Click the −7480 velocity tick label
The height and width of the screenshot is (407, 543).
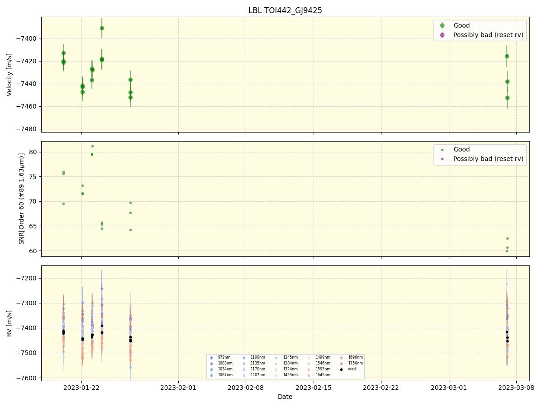coord(28,129)
